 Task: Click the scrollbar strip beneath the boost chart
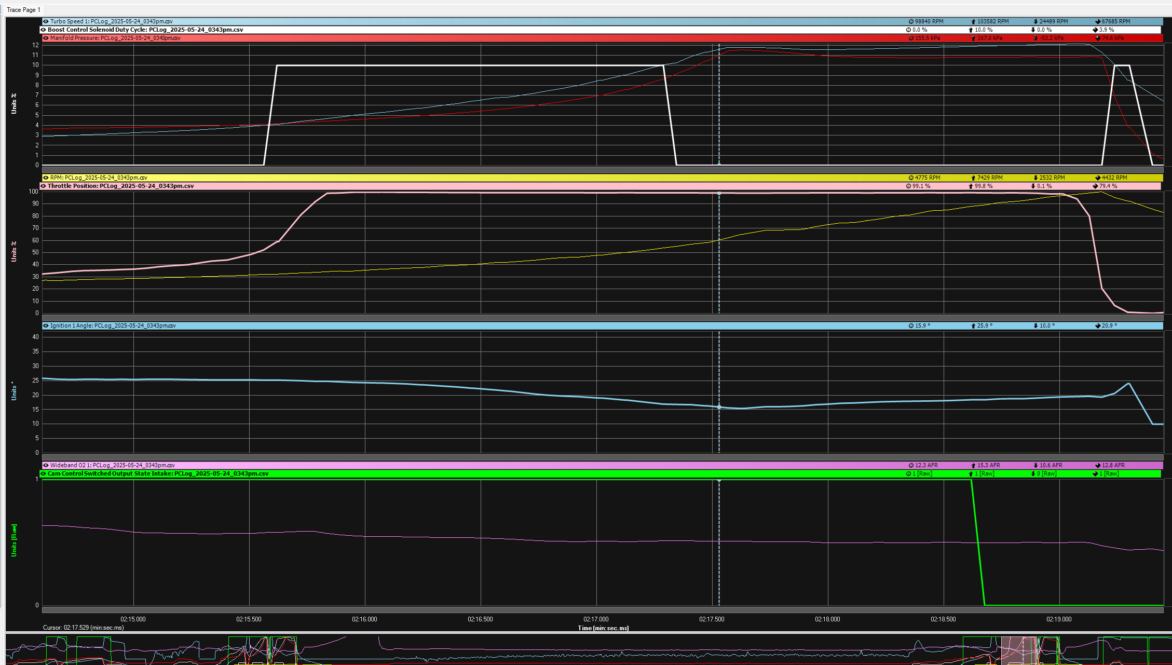pyautogui.click(x=603, y=170)
